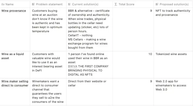Screen dimensions: 193x106
Task: Click the title icon beside Name header
Action: [3, 4]
